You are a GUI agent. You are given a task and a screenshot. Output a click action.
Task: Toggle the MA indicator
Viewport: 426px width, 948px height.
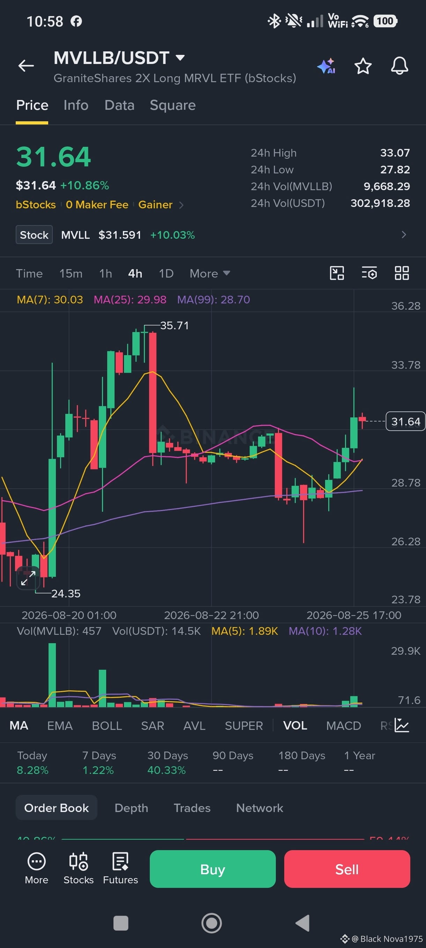pos(19,725)
